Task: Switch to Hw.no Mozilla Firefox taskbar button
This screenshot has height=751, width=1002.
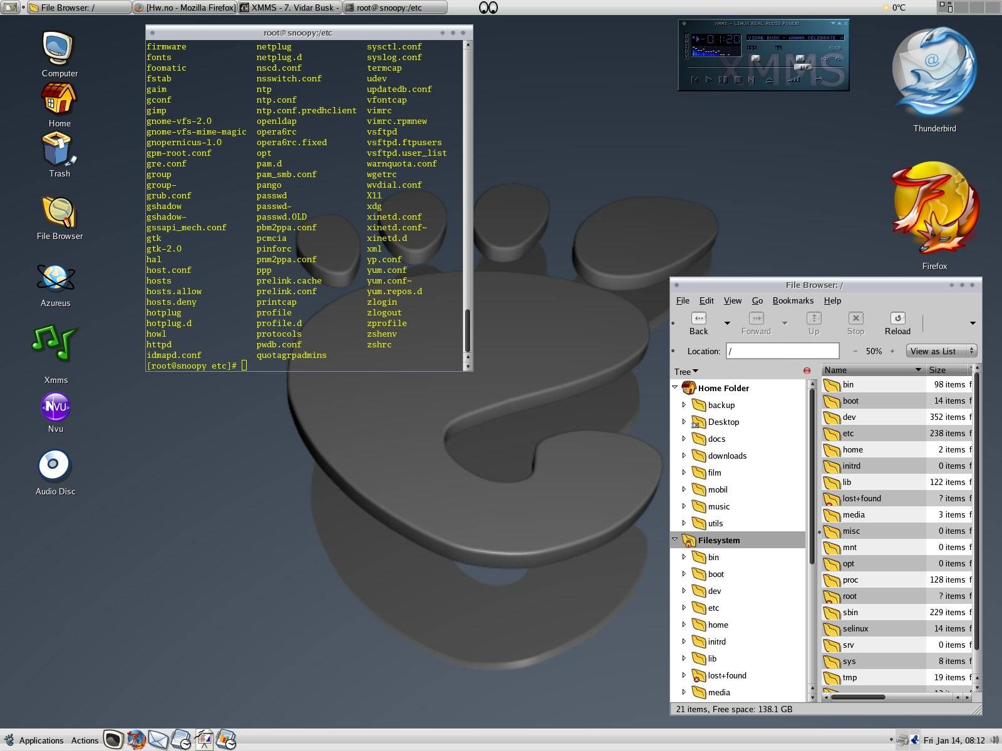Action: pyautogui.click(x=185, y=8)
